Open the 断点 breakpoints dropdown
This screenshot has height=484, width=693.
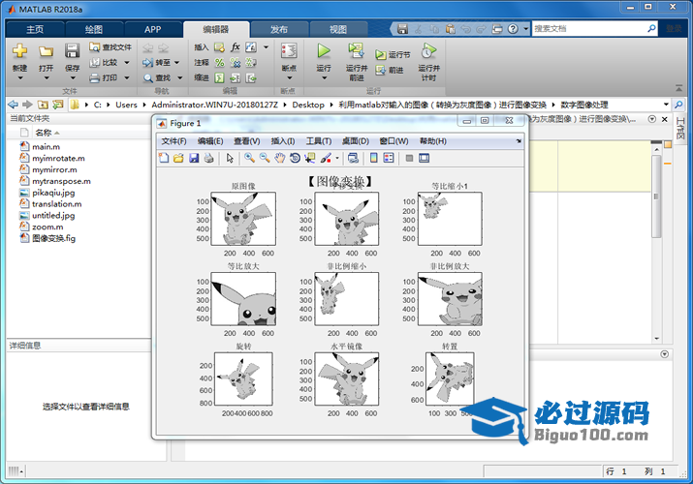289,79
